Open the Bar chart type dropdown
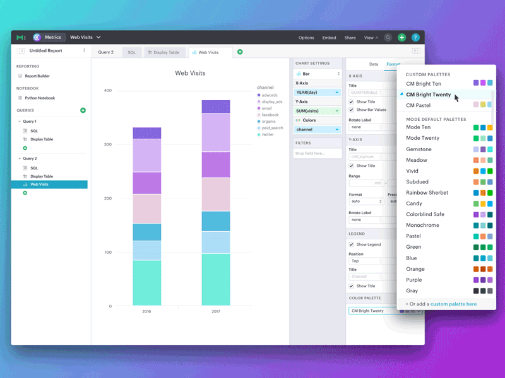Screen dimensions: 505x378 pos(318,74)
